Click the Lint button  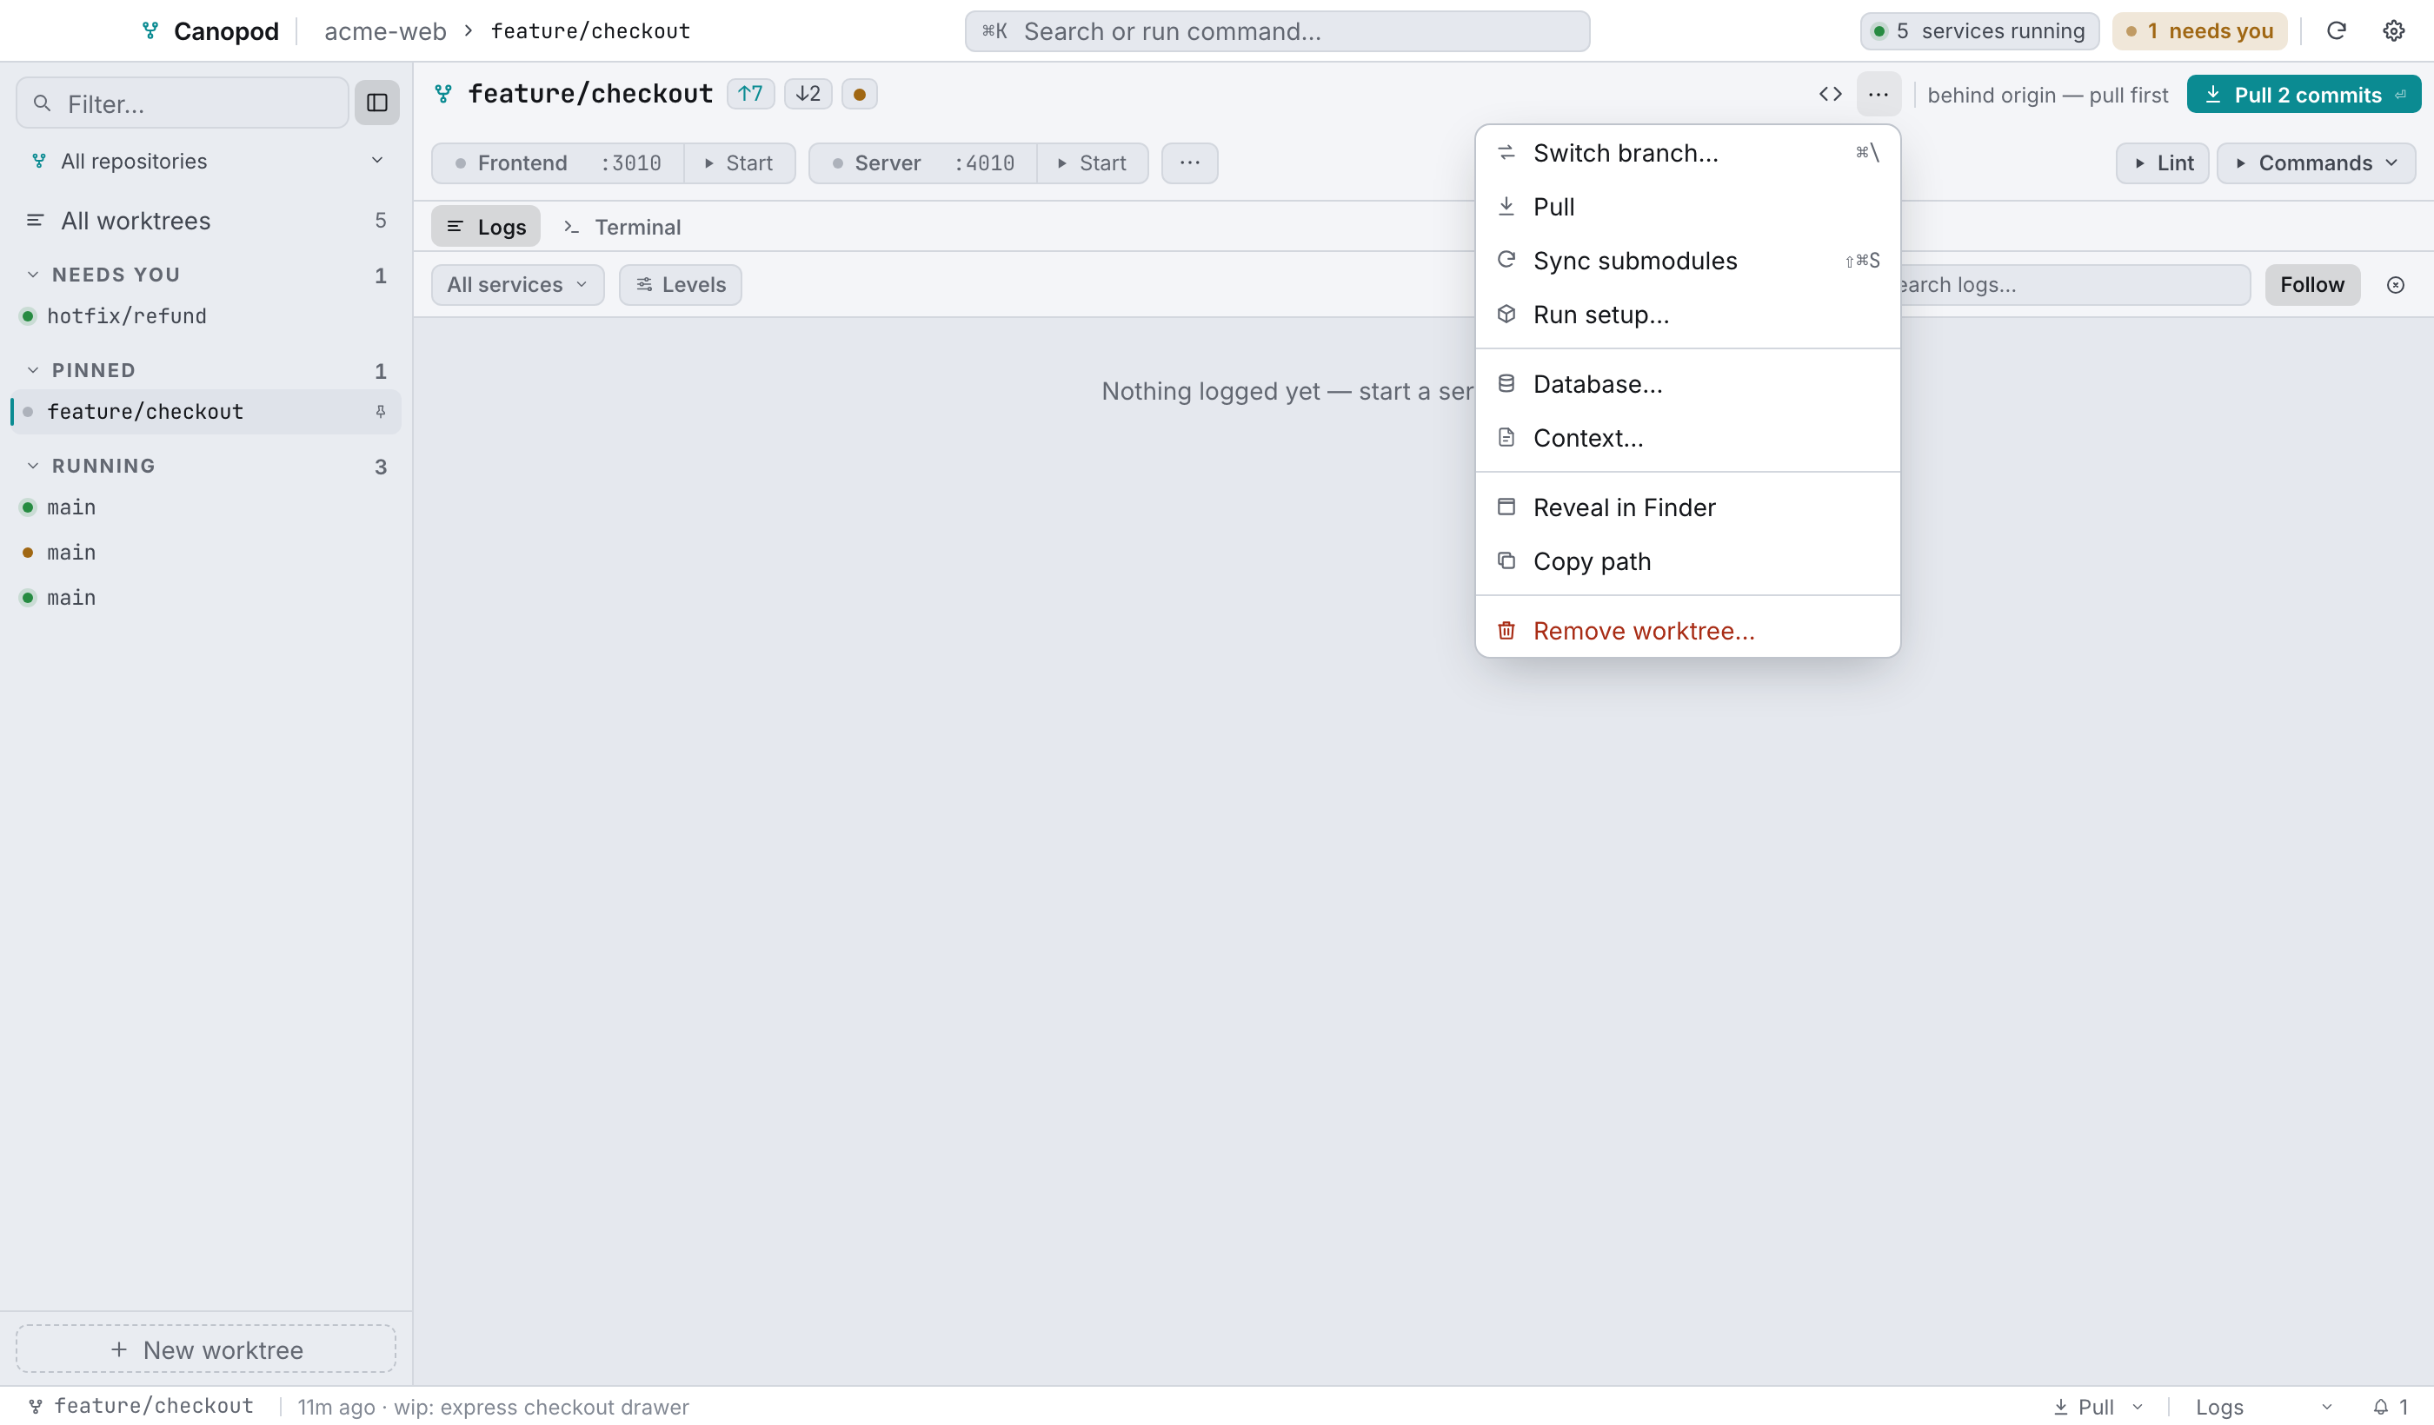coord(2163,162)
